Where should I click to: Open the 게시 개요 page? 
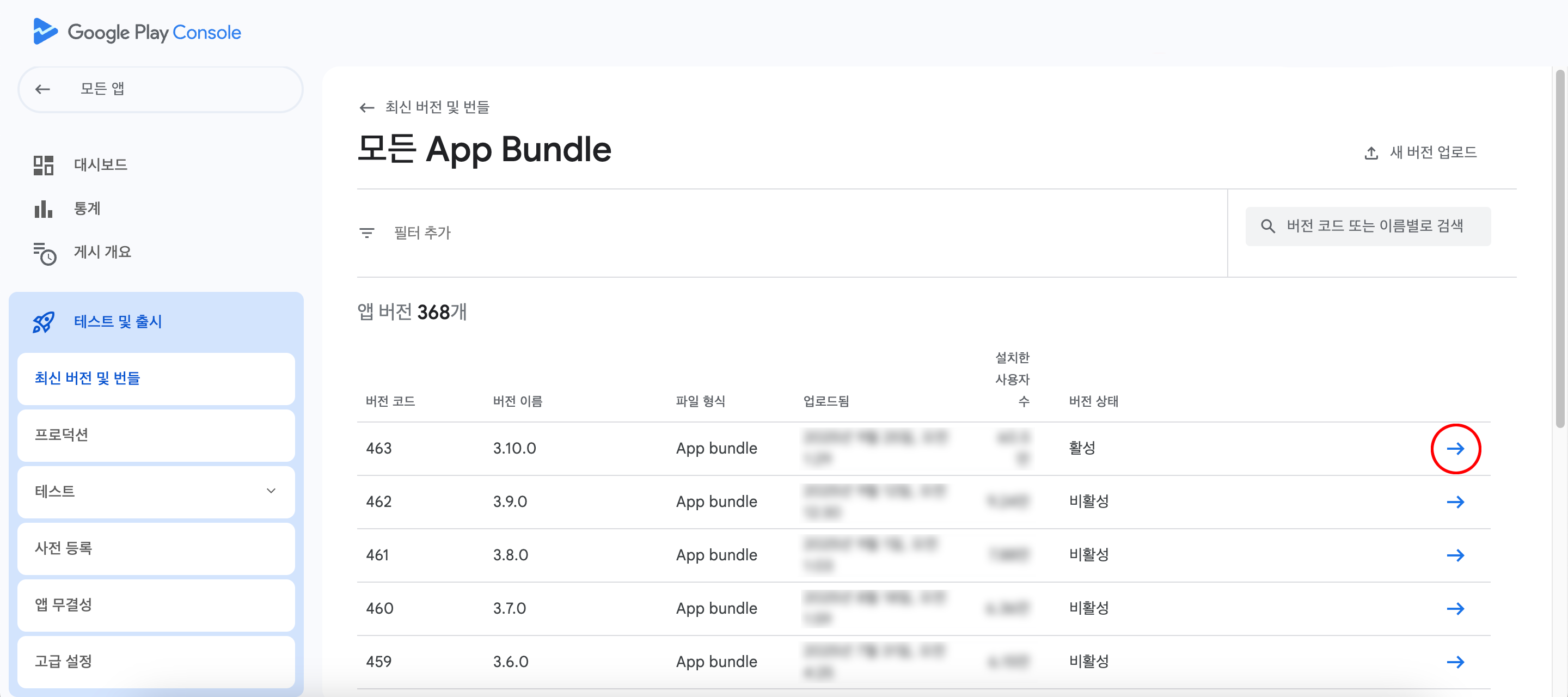(x=102, y=252)
